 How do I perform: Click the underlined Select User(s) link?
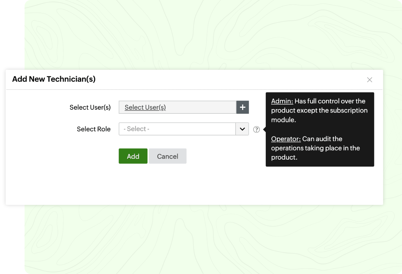(145, 107)
